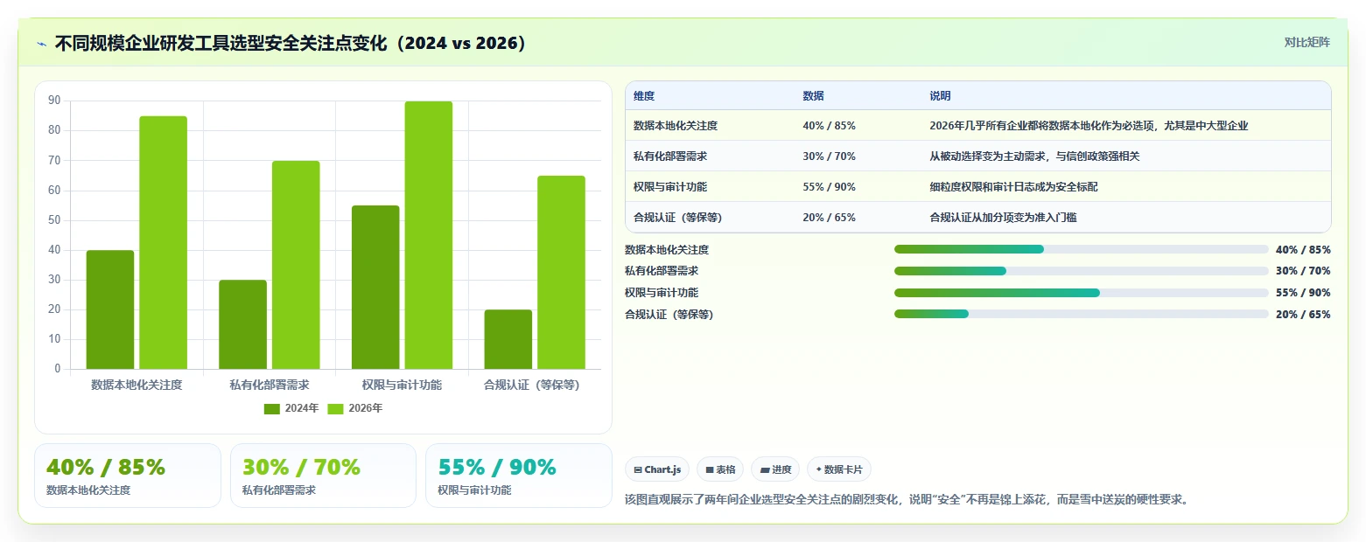Screen dimensions: 1366x542
Task: Click the 数据卡片 tag chip
Action: (x=838, y=469)
